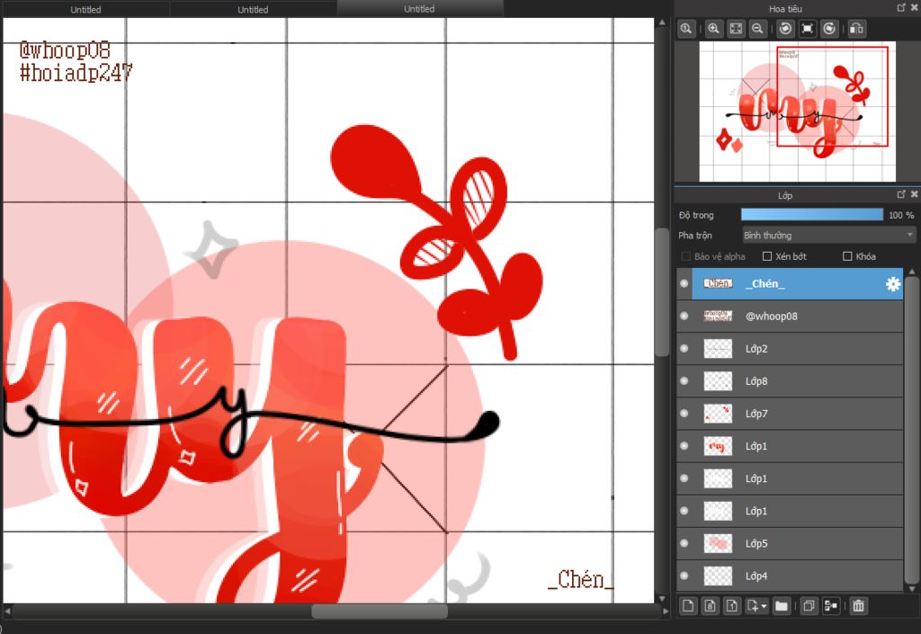Reset navigator zoom to 100%
921x634 pixels.
point(685,29)
